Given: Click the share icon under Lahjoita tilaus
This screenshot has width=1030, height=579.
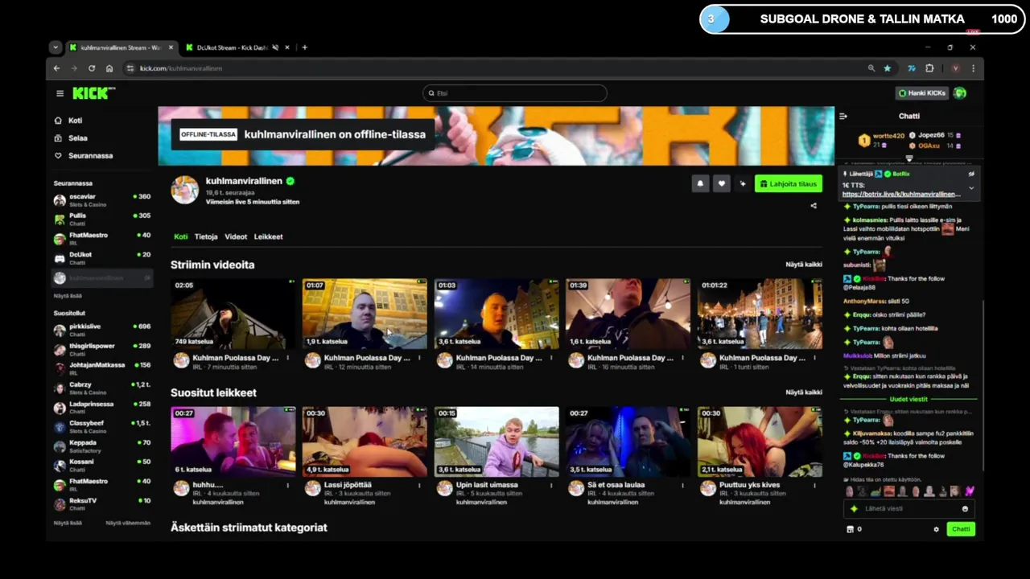Looking at the screenshot, I should pos(814,206).
